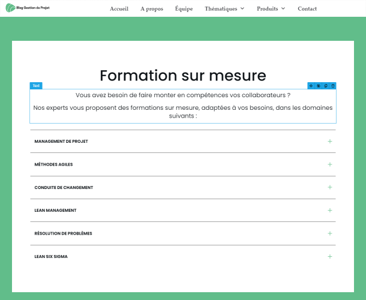Expand Lean Management with its plus icon
The image size is (366, 300).
tap(329, 211)
